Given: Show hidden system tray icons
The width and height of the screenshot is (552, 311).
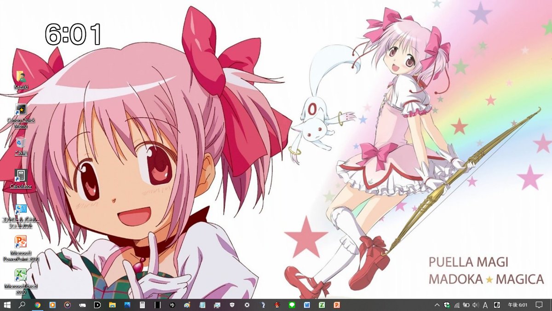Looking at the screenshot, I should coord(437,305).
